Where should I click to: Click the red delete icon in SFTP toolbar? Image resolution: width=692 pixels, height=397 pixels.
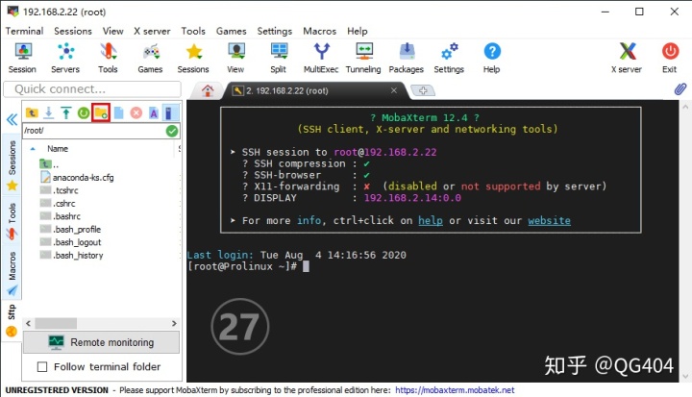click(x=136, y=113)
